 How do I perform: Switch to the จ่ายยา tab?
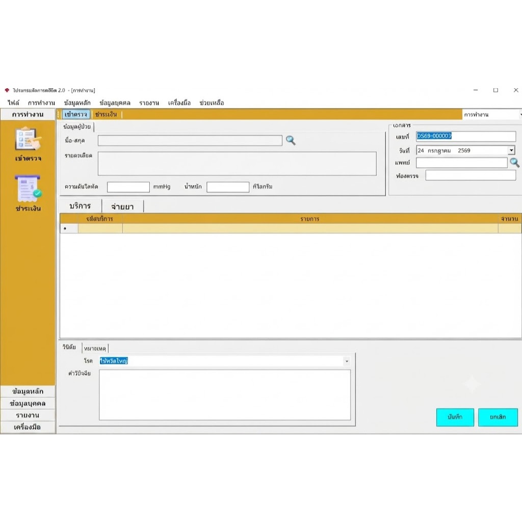(122, 206)
